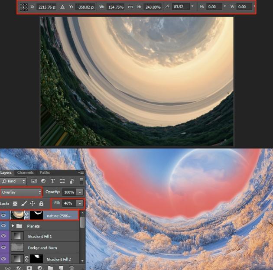Open the Opacity slider dropdown arrow

(x=80, y=192)
